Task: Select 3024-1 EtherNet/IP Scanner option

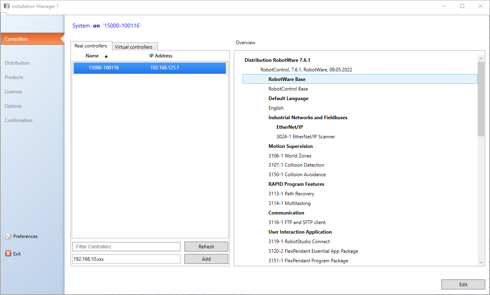Action: point(306,137)
